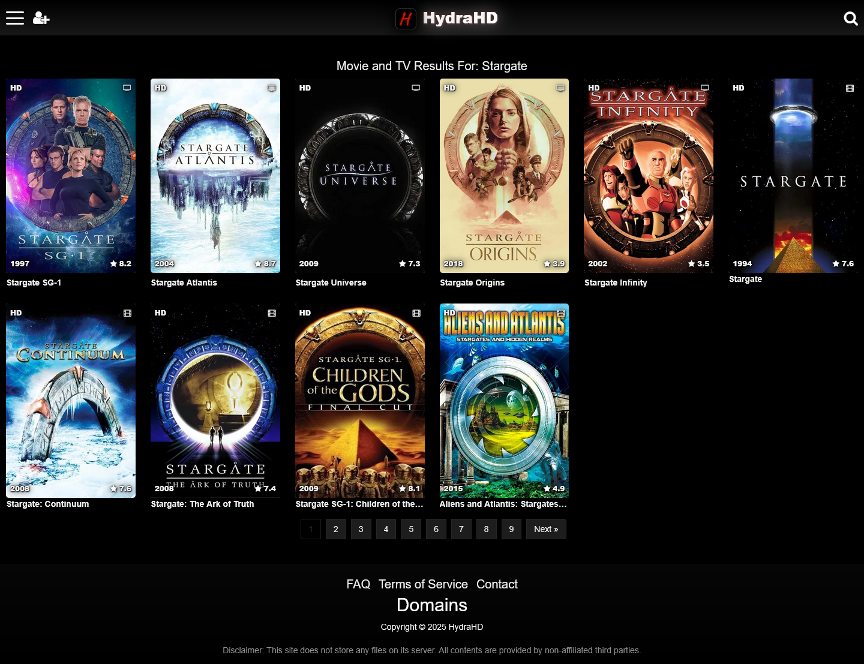Select the Stargate Origins poster thumbnail
The image size is (864, 664).
click(504, 176)
